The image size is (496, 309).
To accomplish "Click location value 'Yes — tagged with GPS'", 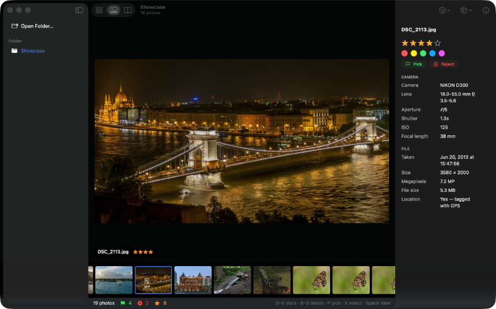I will [x=455, y=202].
